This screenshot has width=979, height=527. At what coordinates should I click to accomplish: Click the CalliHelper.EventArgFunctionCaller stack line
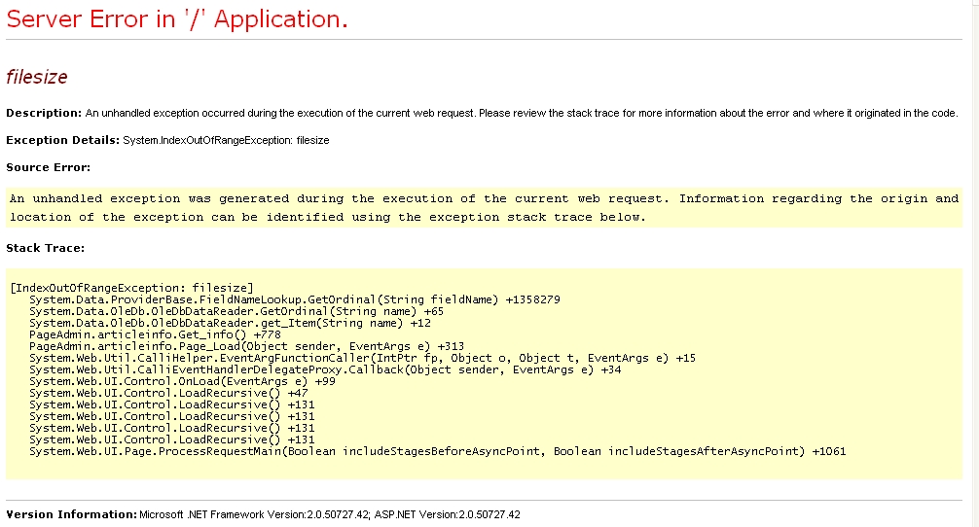(362, 358)
